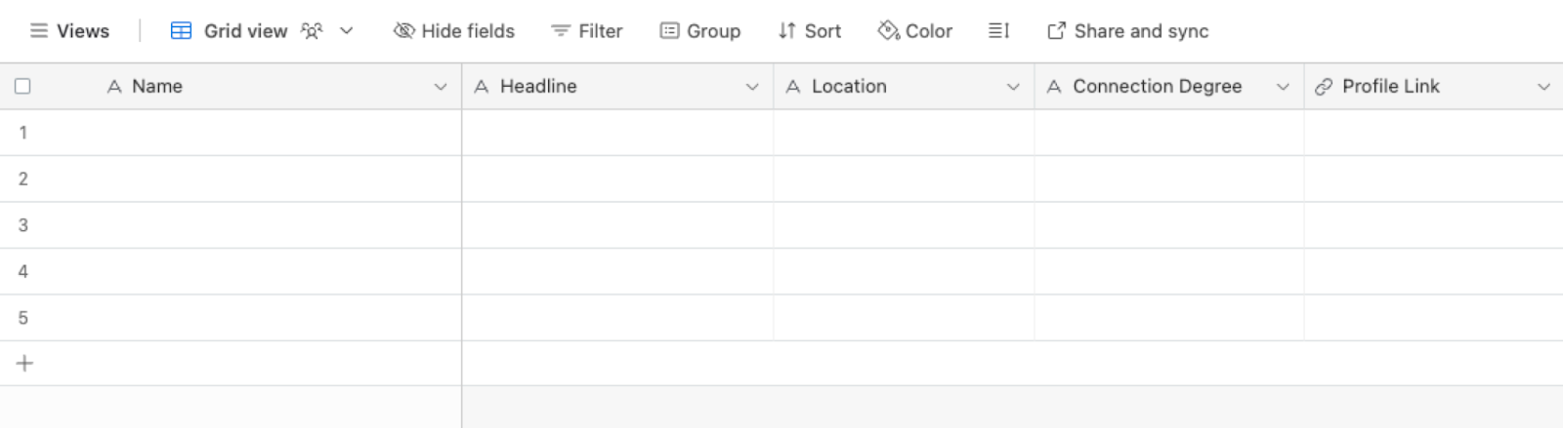Add a new row with the plus icon

click(24, 364)
